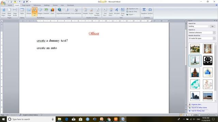Viewport: 218px width, 122px height.
Task: Open File Explorer from the taskbar
Action: [59, 119]
